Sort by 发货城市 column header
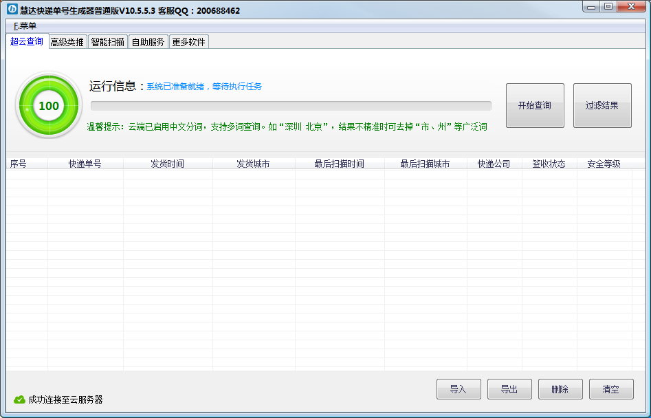Viewport: 651px width, 418px height. click(254, 164)
